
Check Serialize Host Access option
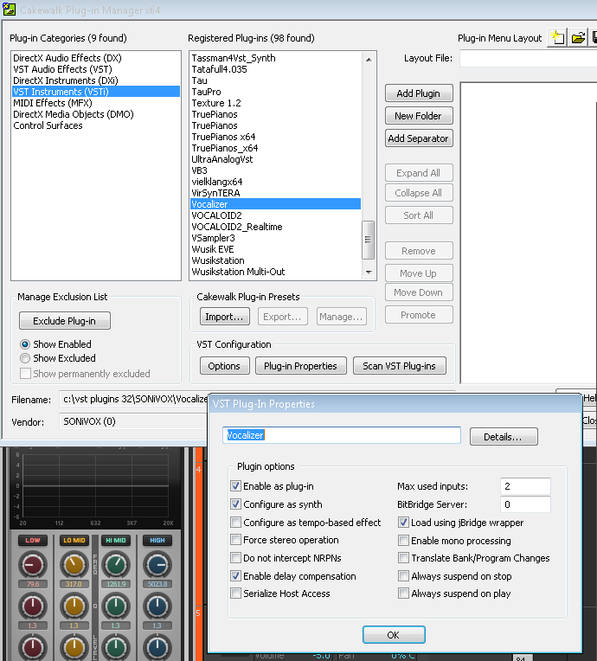point(235,594)
